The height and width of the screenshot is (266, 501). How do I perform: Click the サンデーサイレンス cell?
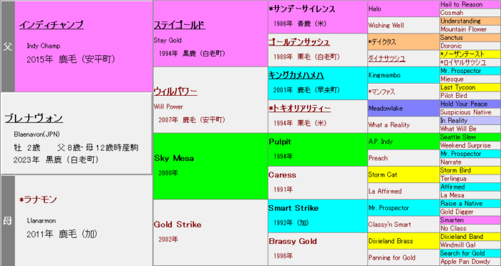click(x=318, y=17)
